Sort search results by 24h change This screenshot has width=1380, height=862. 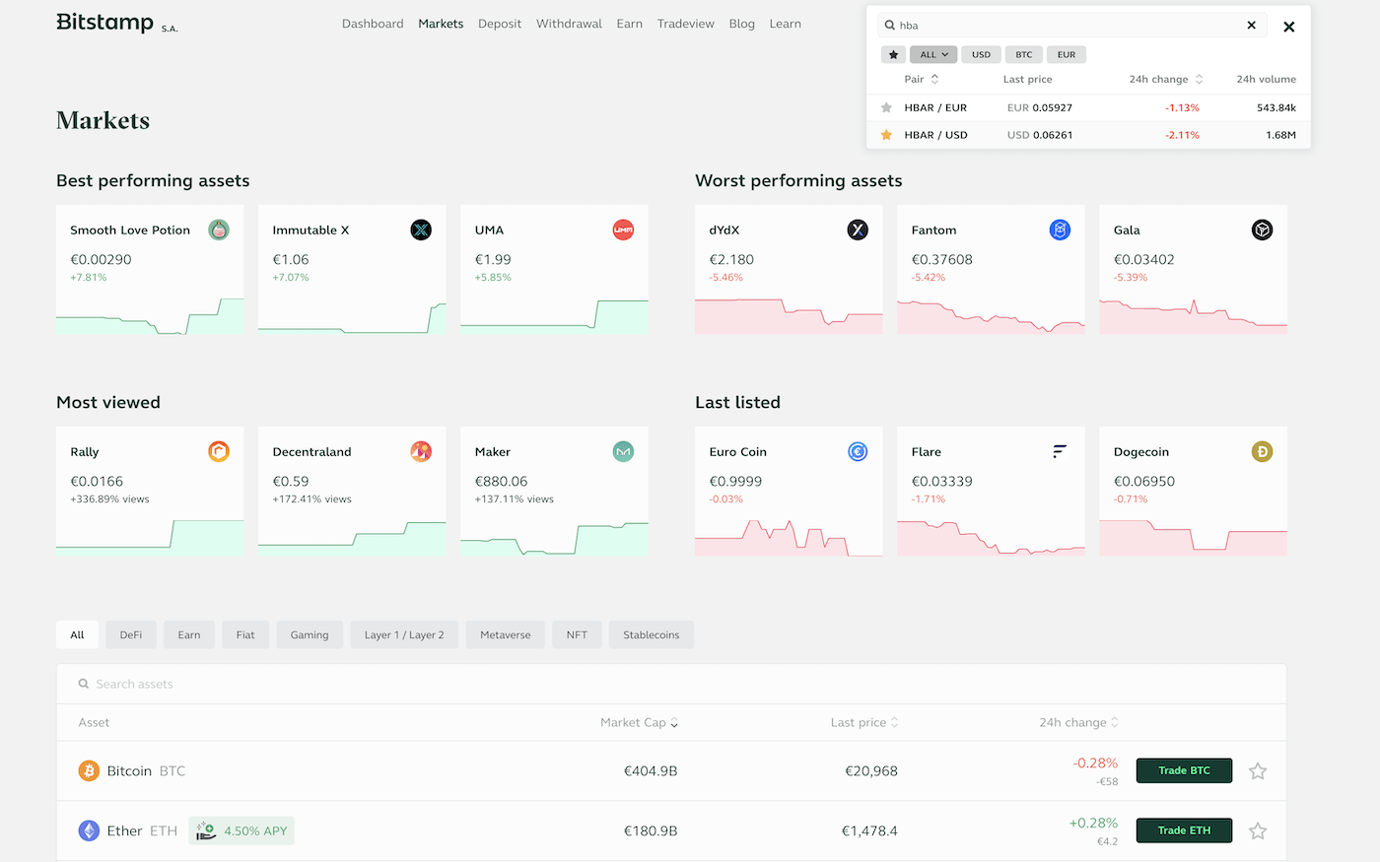point(1166,80)
